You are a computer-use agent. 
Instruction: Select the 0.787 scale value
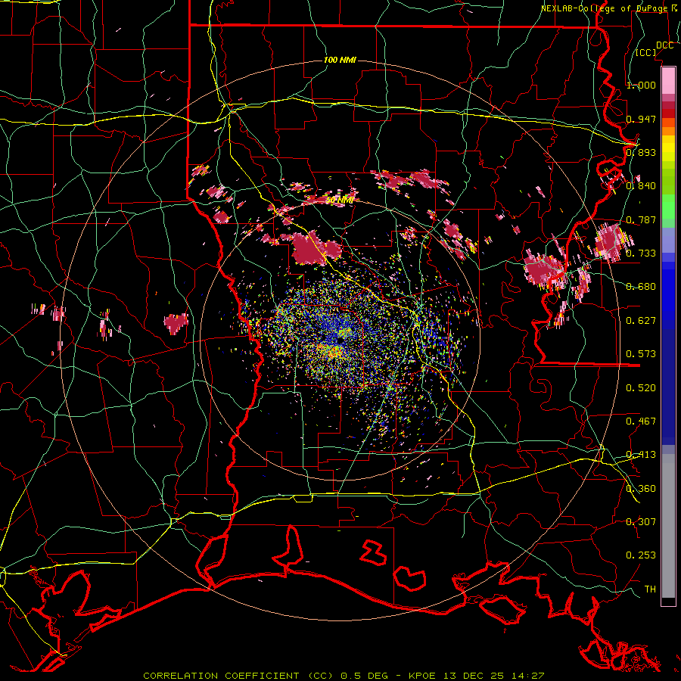641,219
